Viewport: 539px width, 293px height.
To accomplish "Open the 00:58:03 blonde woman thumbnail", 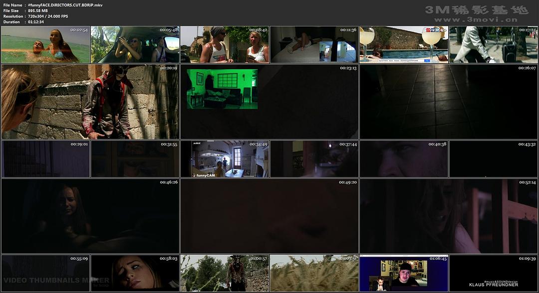I will (x=135, y=273).
